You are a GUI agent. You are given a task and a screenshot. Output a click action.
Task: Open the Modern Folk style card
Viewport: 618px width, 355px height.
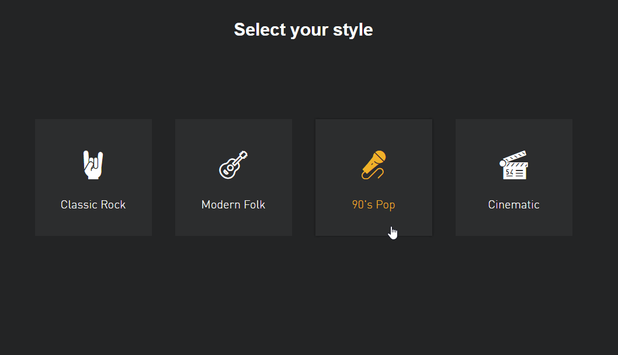point(234,178)
